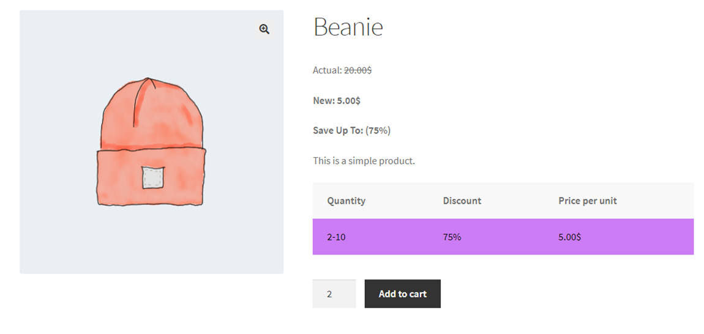Click the struck-through 20.00$ price
Screen dimensions: 704x334
pos(358,70)
